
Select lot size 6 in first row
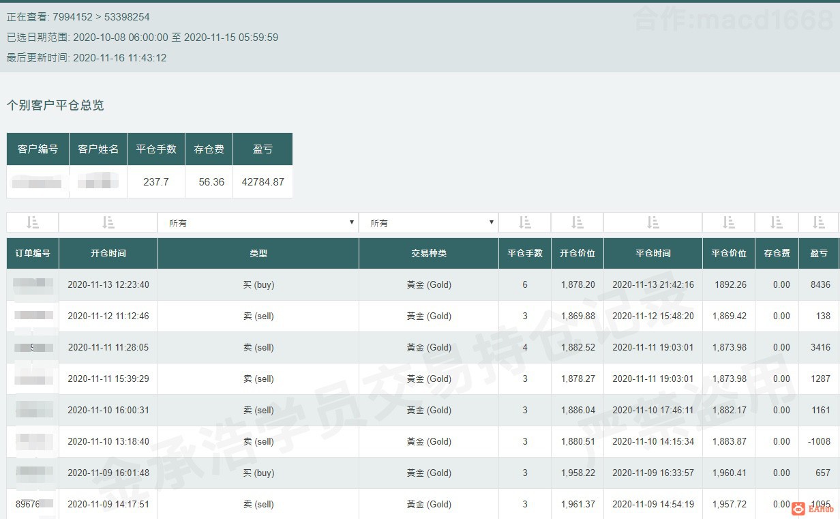click(525, 284)
